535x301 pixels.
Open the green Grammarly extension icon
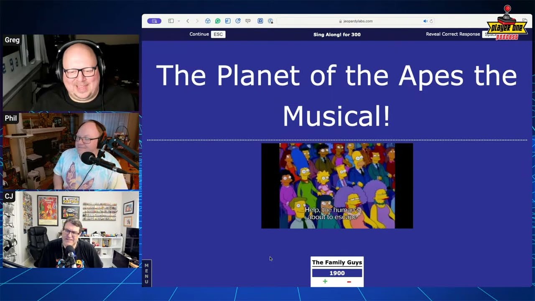[x=218, y=21]
